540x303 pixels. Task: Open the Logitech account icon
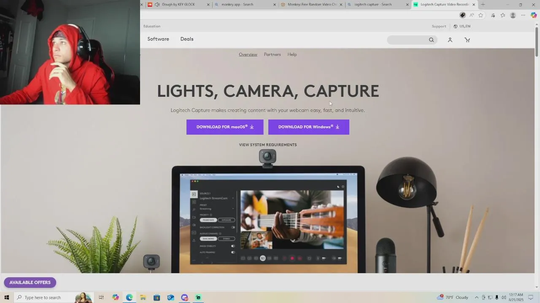coord(450,40)
